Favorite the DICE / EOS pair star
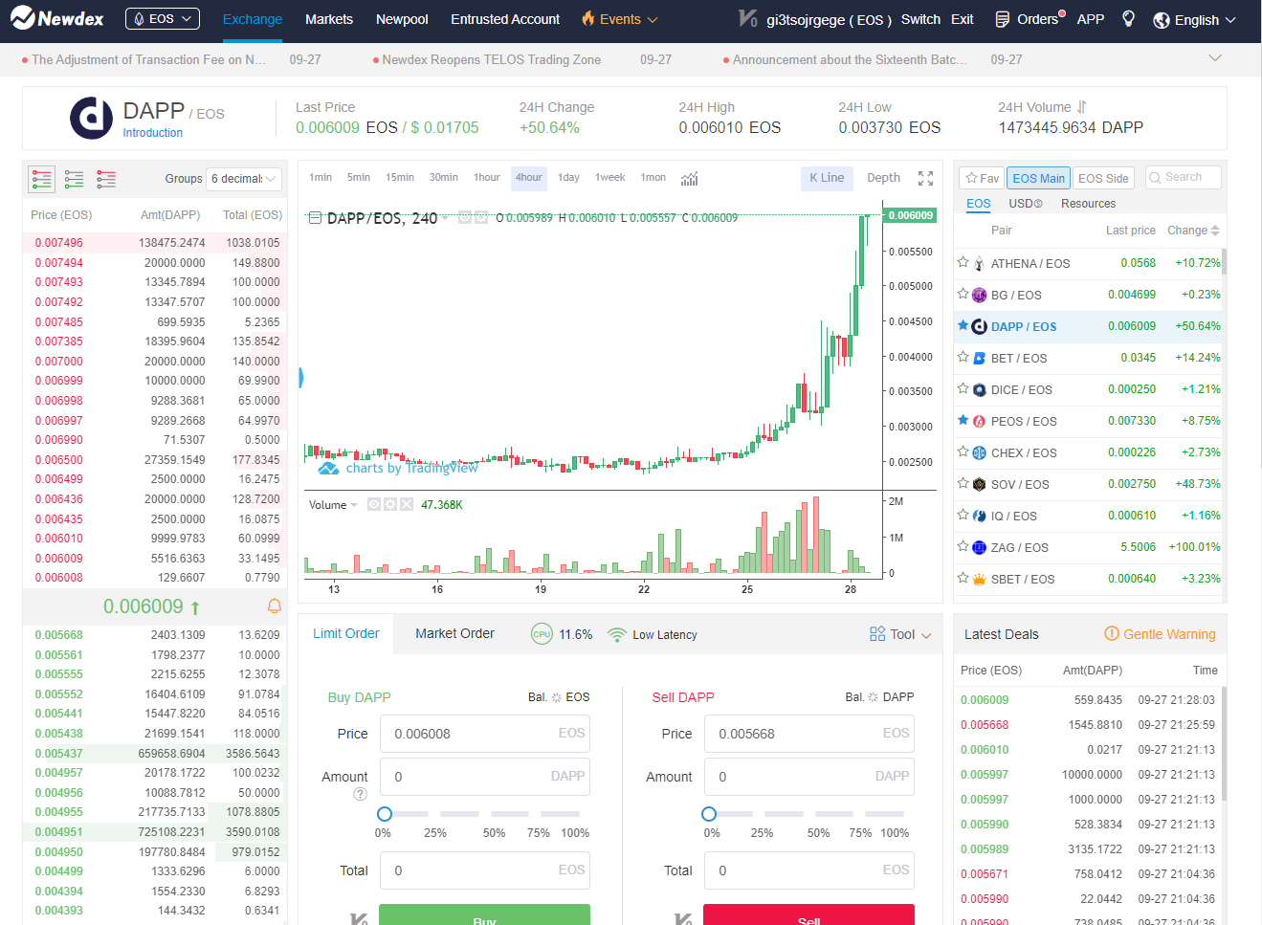The image size is (1262, 925). [x=963, y=388]
